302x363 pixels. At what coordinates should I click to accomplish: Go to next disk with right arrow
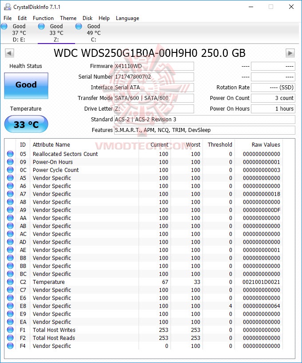click(290, 53)
